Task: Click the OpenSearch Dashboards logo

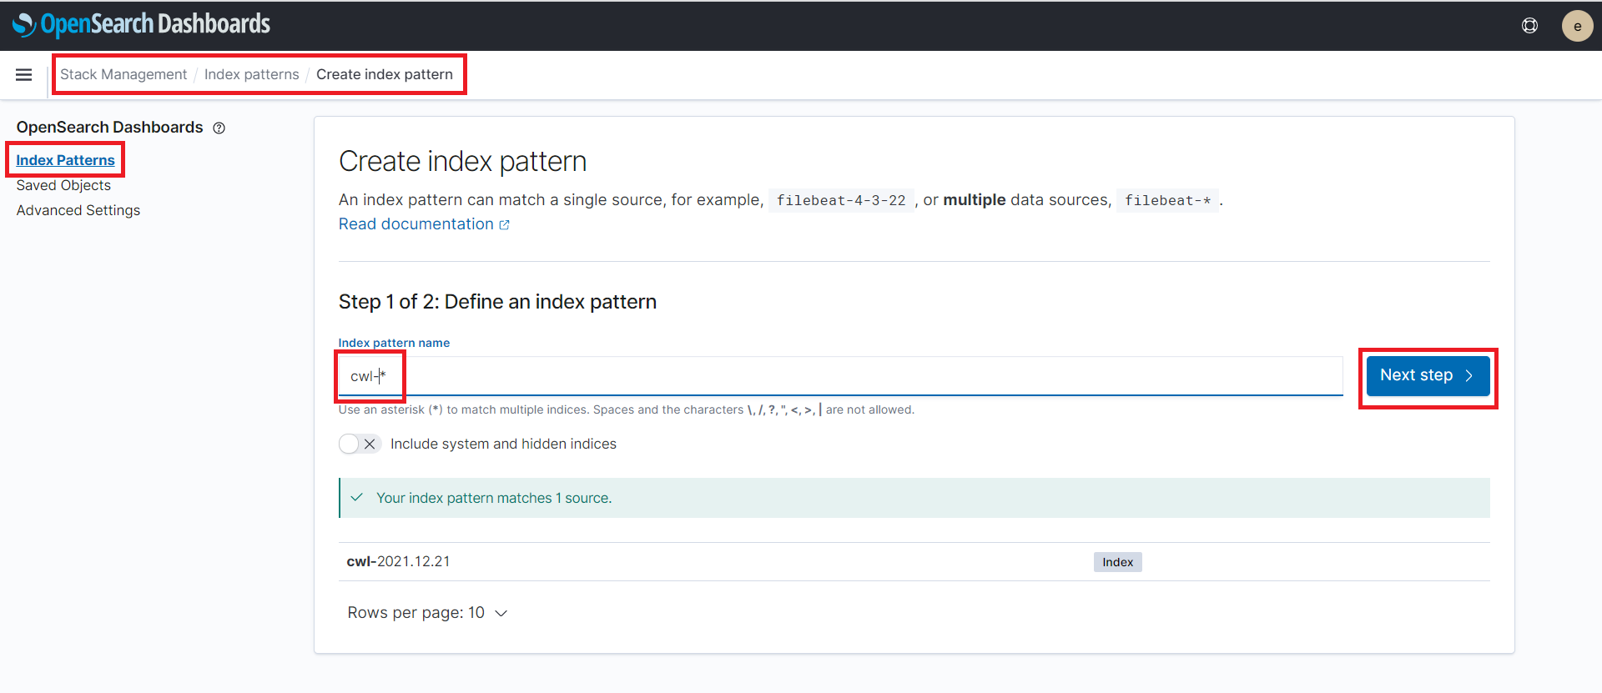Action: (141, 25)
